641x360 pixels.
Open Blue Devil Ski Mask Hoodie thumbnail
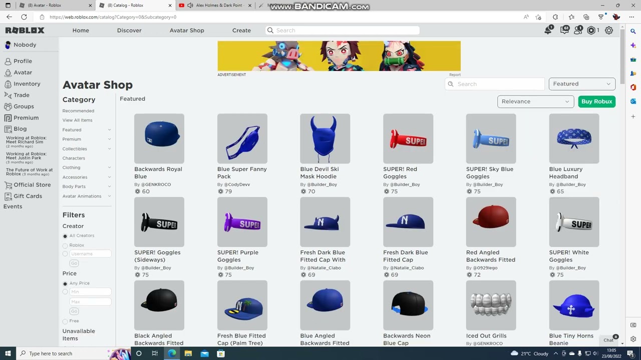coord(325,138)
